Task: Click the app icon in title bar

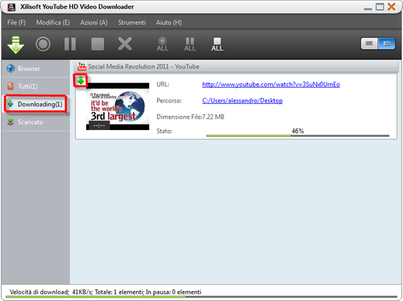Action: (11, 7)
